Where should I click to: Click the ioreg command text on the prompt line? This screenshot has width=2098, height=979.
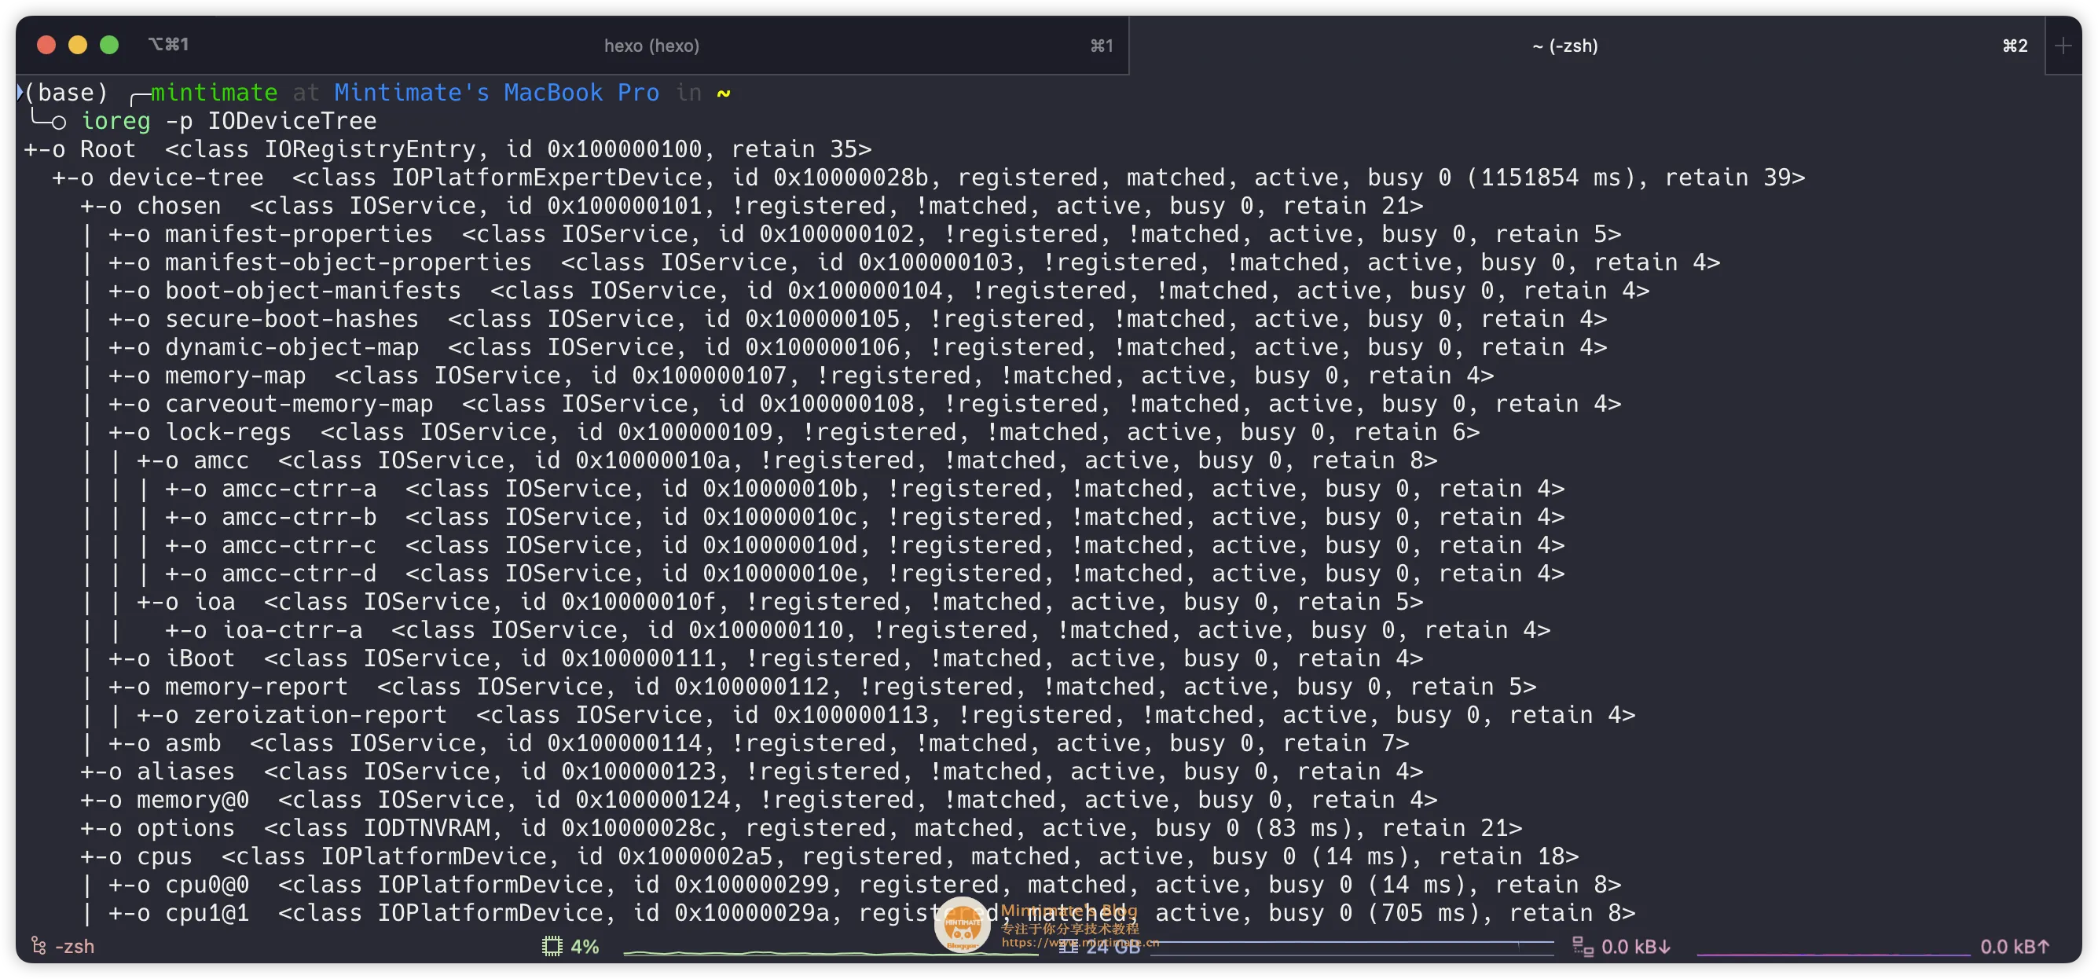tap(116, 121)
